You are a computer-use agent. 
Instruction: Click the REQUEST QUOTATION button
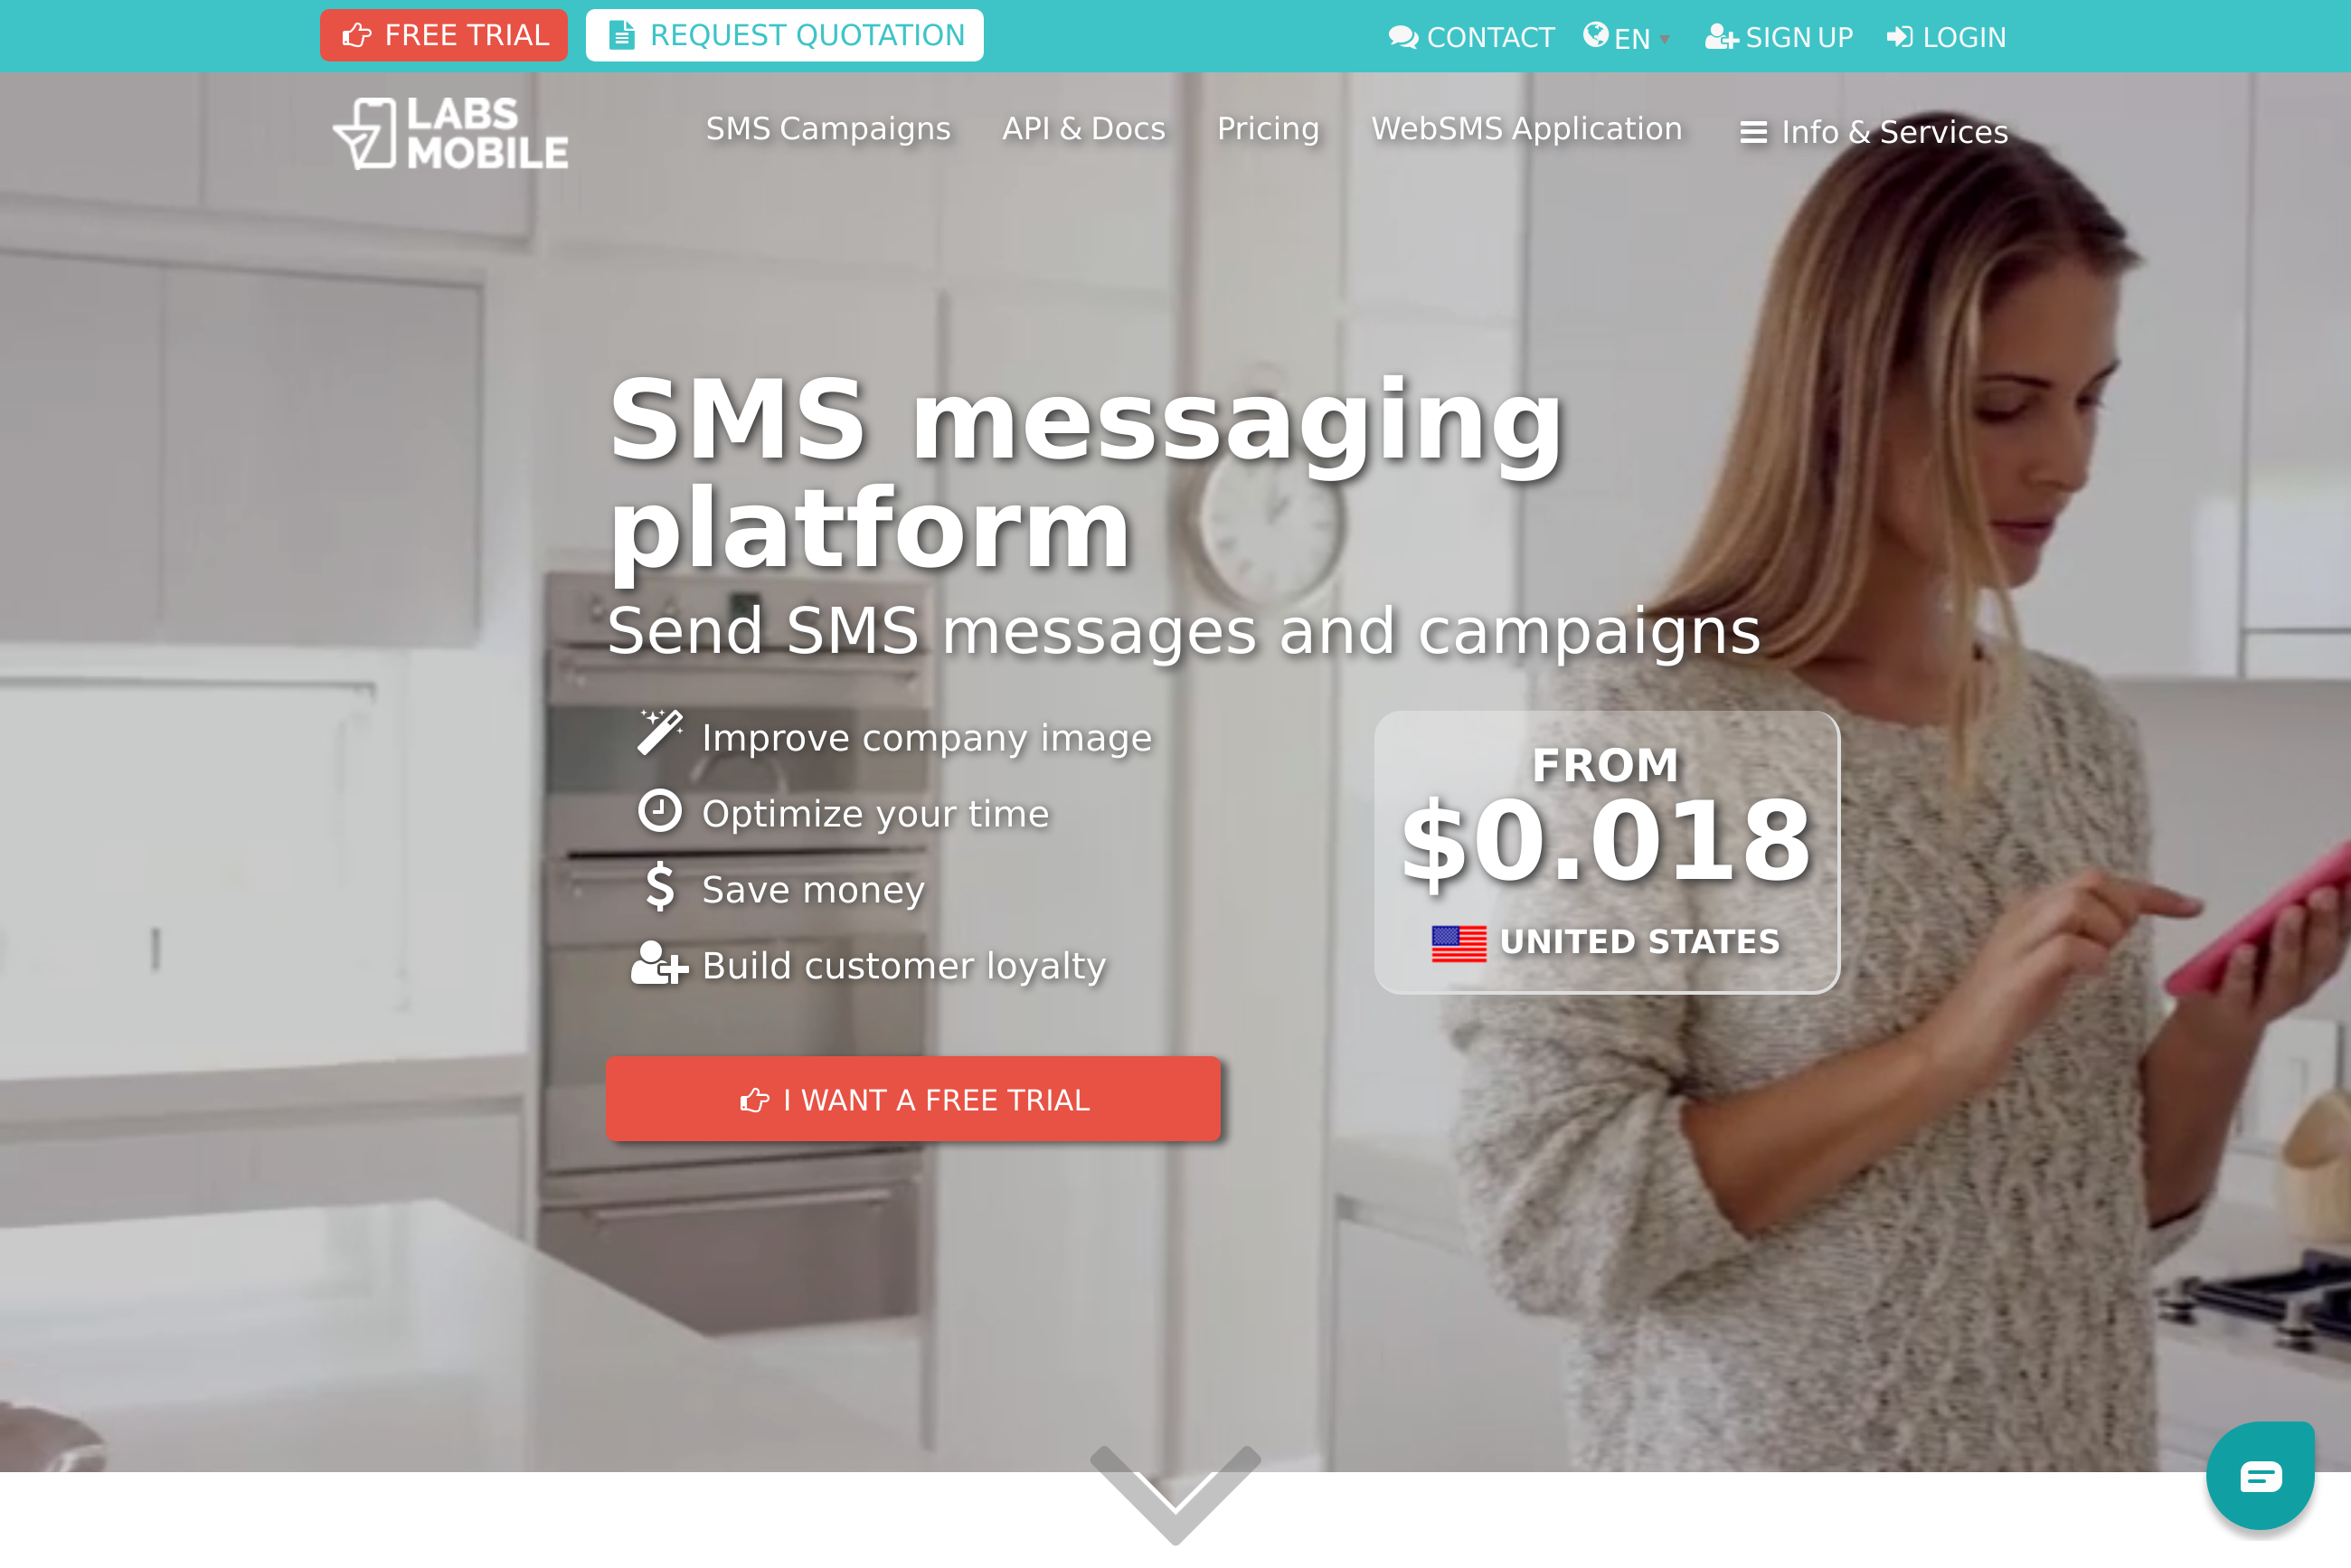785,36
